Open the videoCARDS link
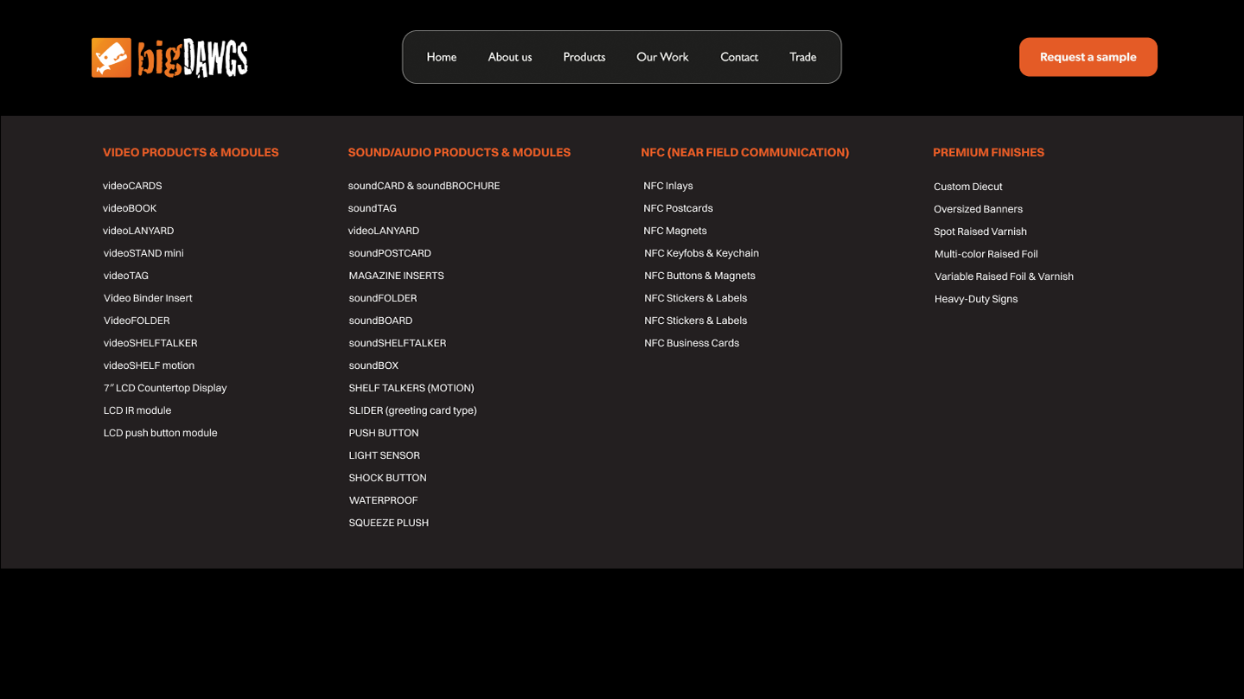 pos(132,186)
